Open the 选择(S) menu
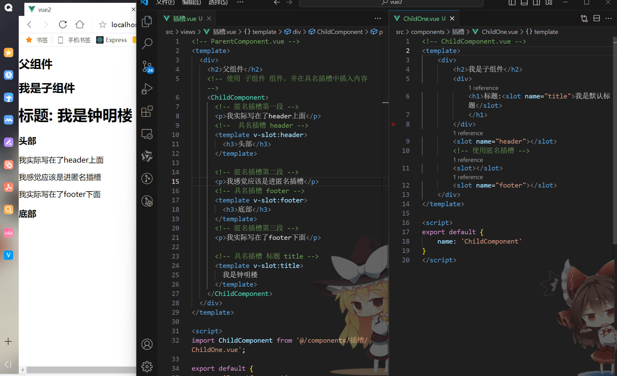Image resolution: width=617 pixels, height=376 pixels. point(218,2)
